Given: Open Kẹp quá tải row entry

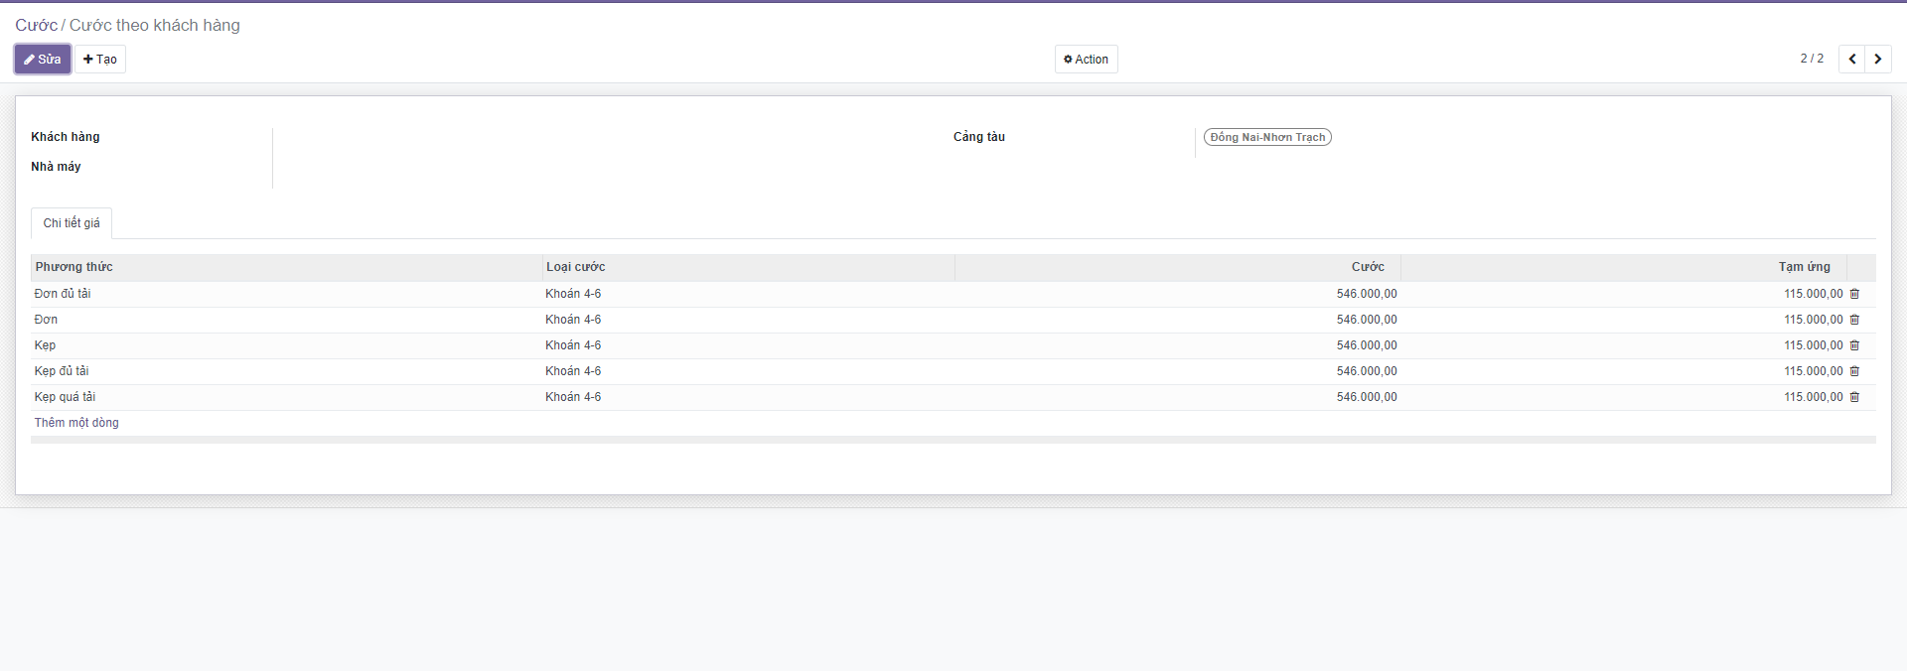Looking at the screenshot, I should point(66,397).
